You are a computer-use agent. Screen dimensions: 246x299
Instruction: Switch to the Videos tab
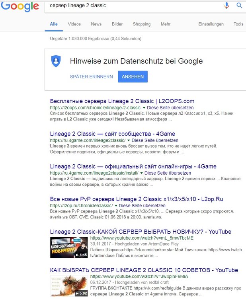tap(74, 24)
